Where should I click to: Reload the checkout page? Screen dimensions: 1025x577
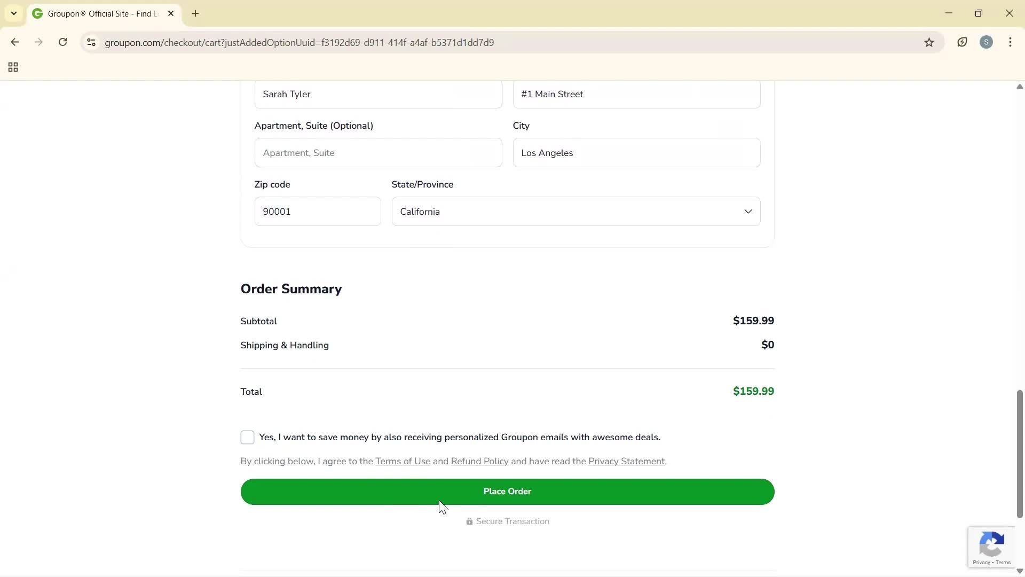[x=62, y=42]
